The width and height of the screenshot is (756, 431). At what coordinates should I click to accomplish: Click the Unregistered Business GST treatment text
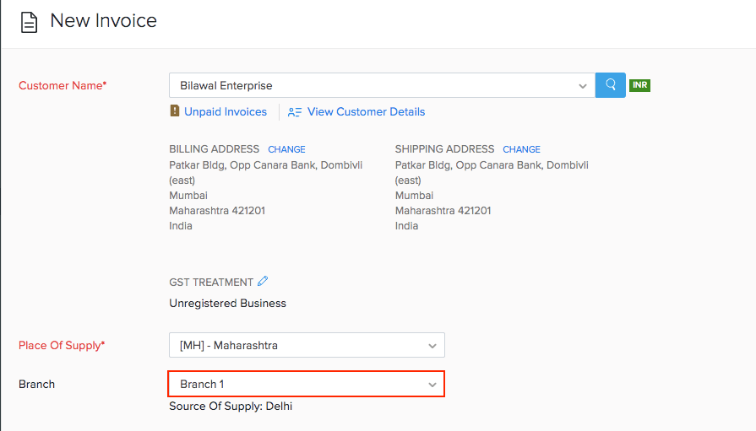[x=227, y=303]
